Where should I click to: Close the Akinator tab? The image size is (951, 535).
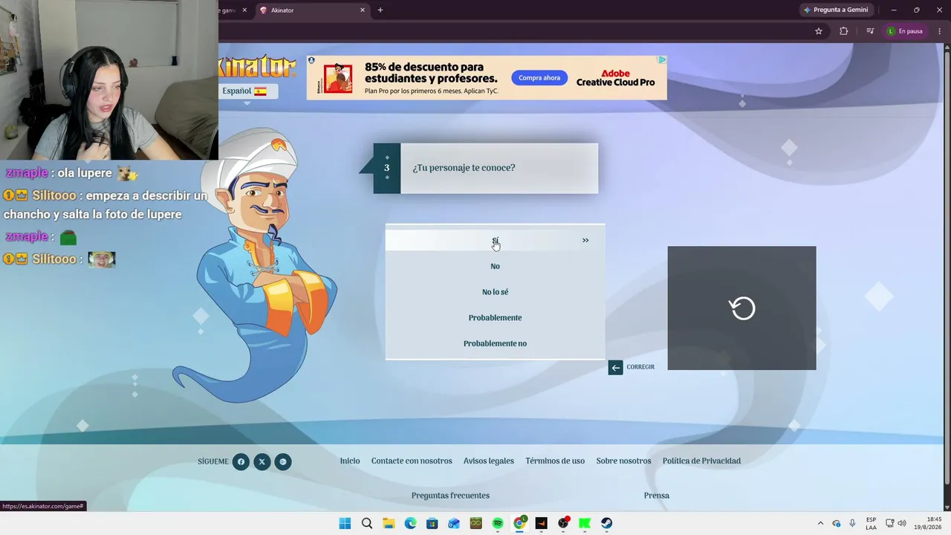(363, 10)
